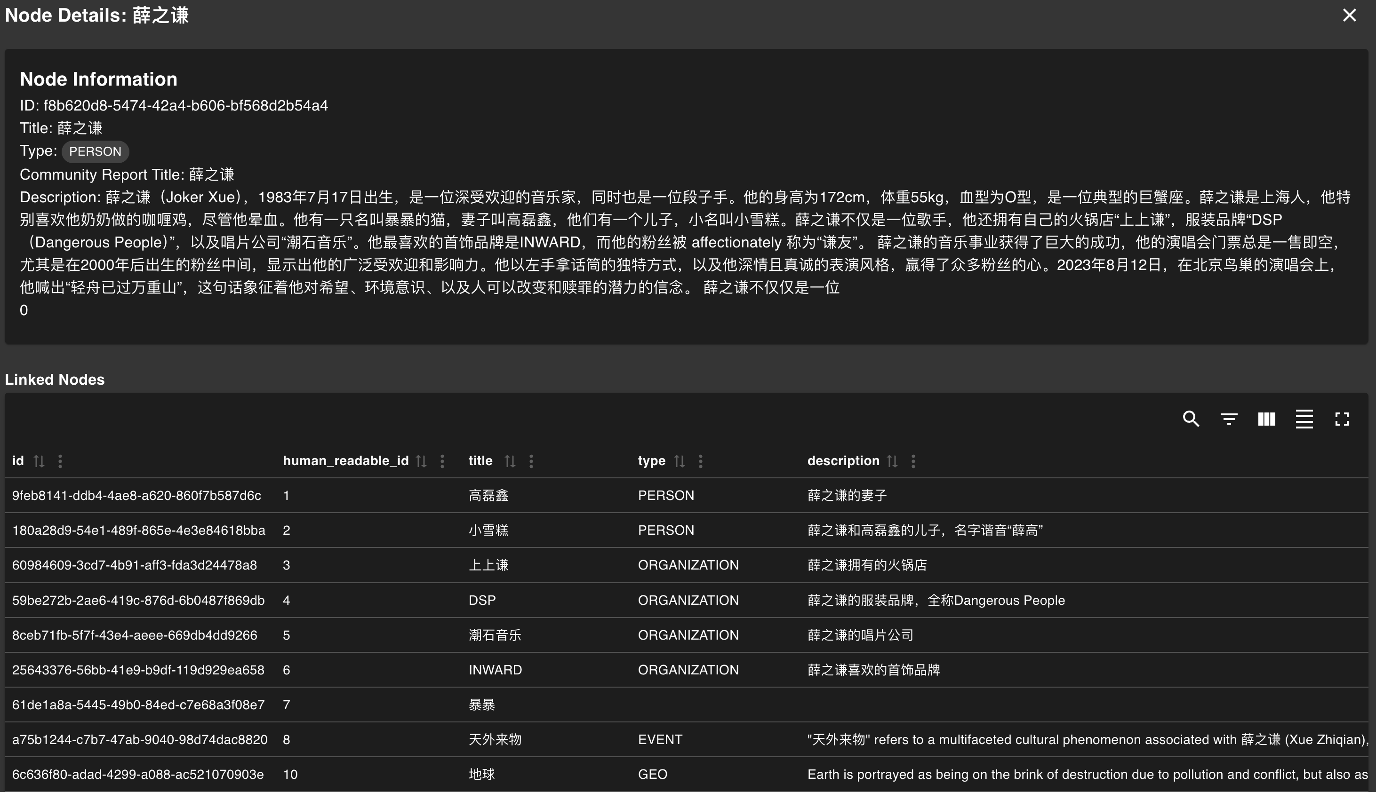Viewport: 1376px width, 792px height.
Task: Open id column actions menu
Action: [x=60, y=461]
